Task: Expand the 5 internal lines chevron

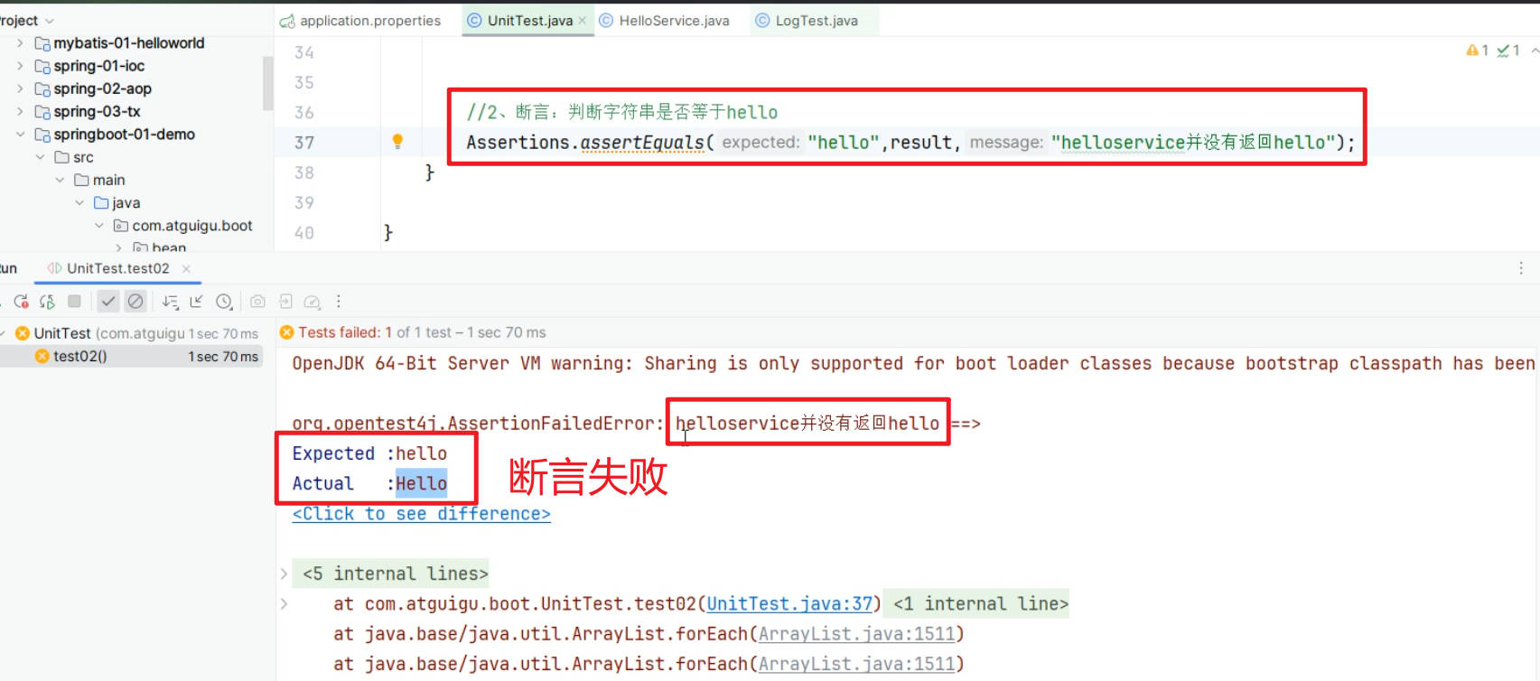Action: 284,574
